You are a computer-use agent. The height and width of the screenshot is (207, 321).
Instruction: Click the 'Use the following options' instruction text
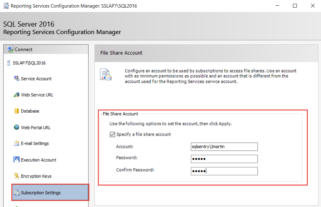click(171, 124)
